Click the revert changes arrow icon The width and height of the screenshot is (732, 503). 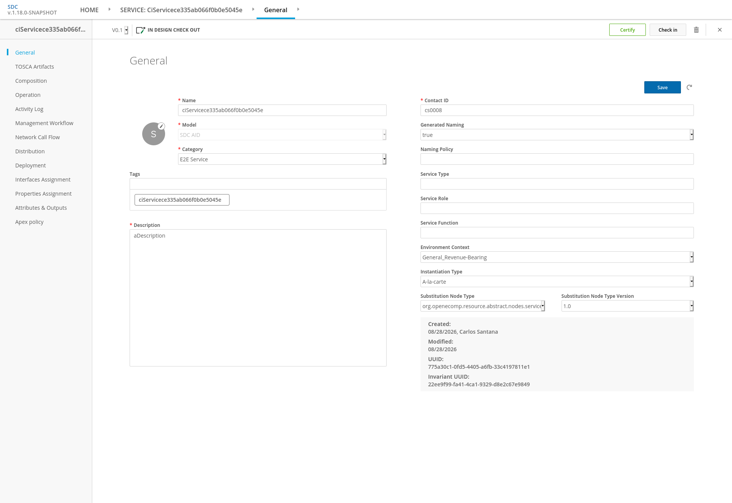pyautogui.click(x=689, y=87)
